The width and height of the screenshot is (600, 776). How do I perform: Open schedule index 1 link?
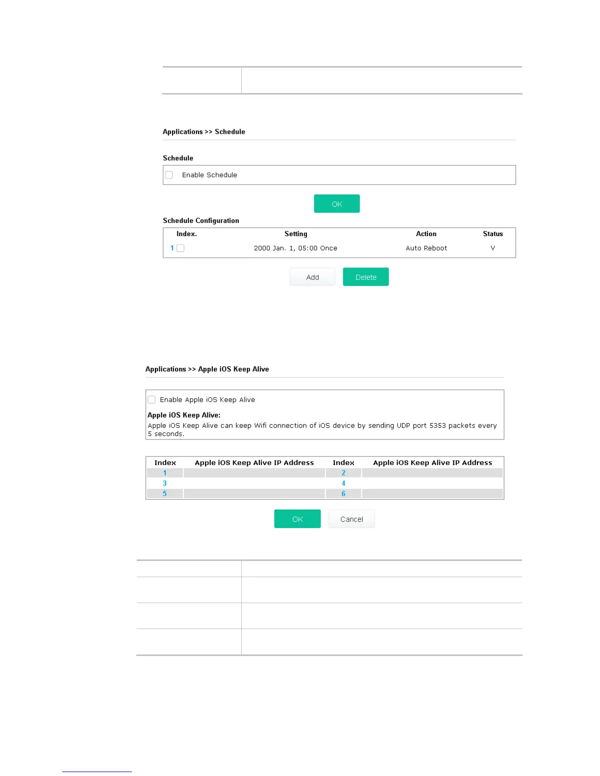172,248
